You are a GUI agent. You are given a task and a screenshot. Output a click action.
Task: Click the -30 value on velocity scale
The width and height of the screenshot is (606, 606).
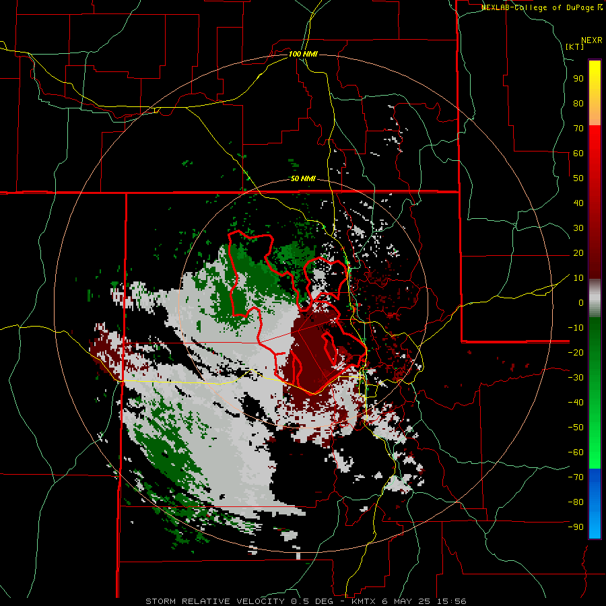tap(576, 378)
